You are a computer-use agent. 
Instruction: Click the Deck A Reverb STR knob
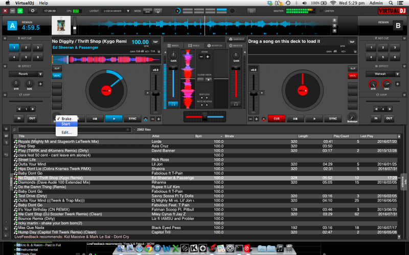(x=16, y=84)
